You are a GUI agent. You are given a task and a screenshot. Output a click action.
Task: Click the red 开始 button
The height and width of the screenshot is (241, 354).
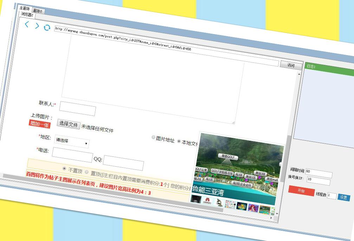pos(301,191)
